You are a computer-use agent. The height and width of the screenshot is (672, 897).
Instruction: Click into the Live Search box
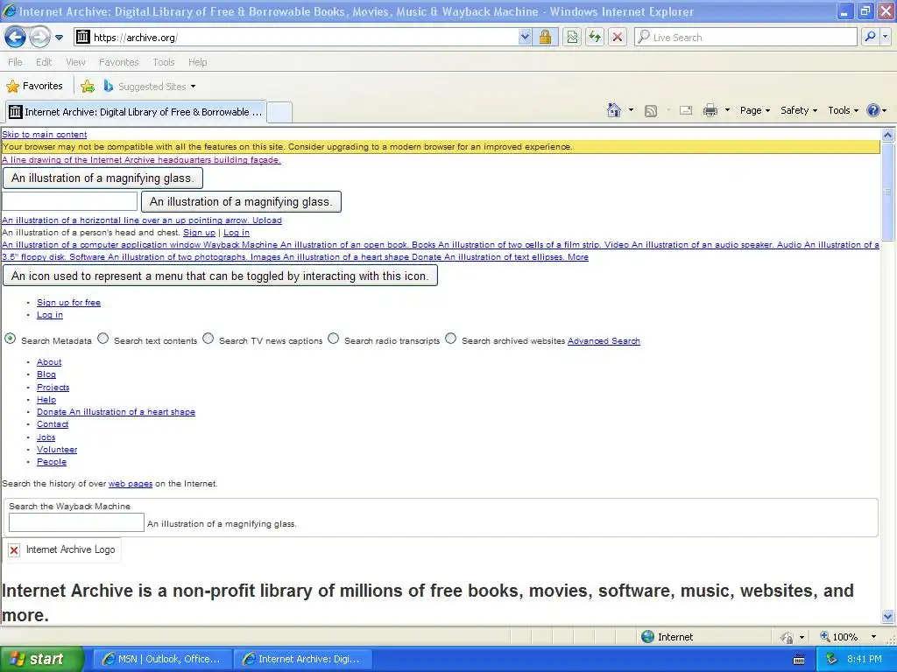[746, 37]
